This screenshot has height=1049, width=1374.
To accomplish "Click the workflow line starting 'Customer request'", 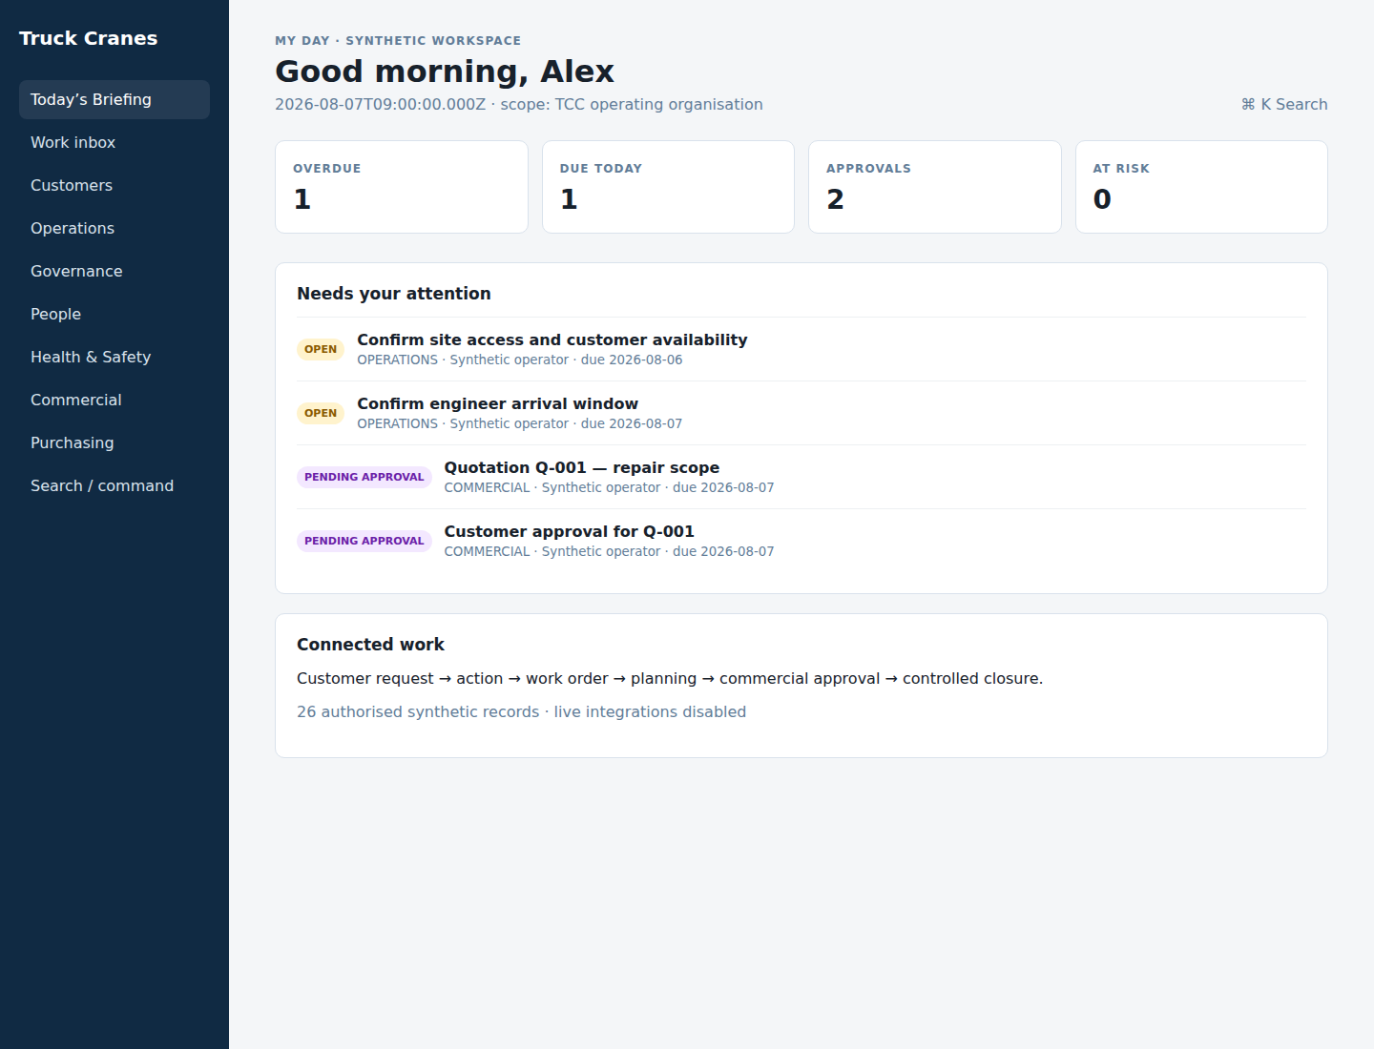I will (670, 678).
